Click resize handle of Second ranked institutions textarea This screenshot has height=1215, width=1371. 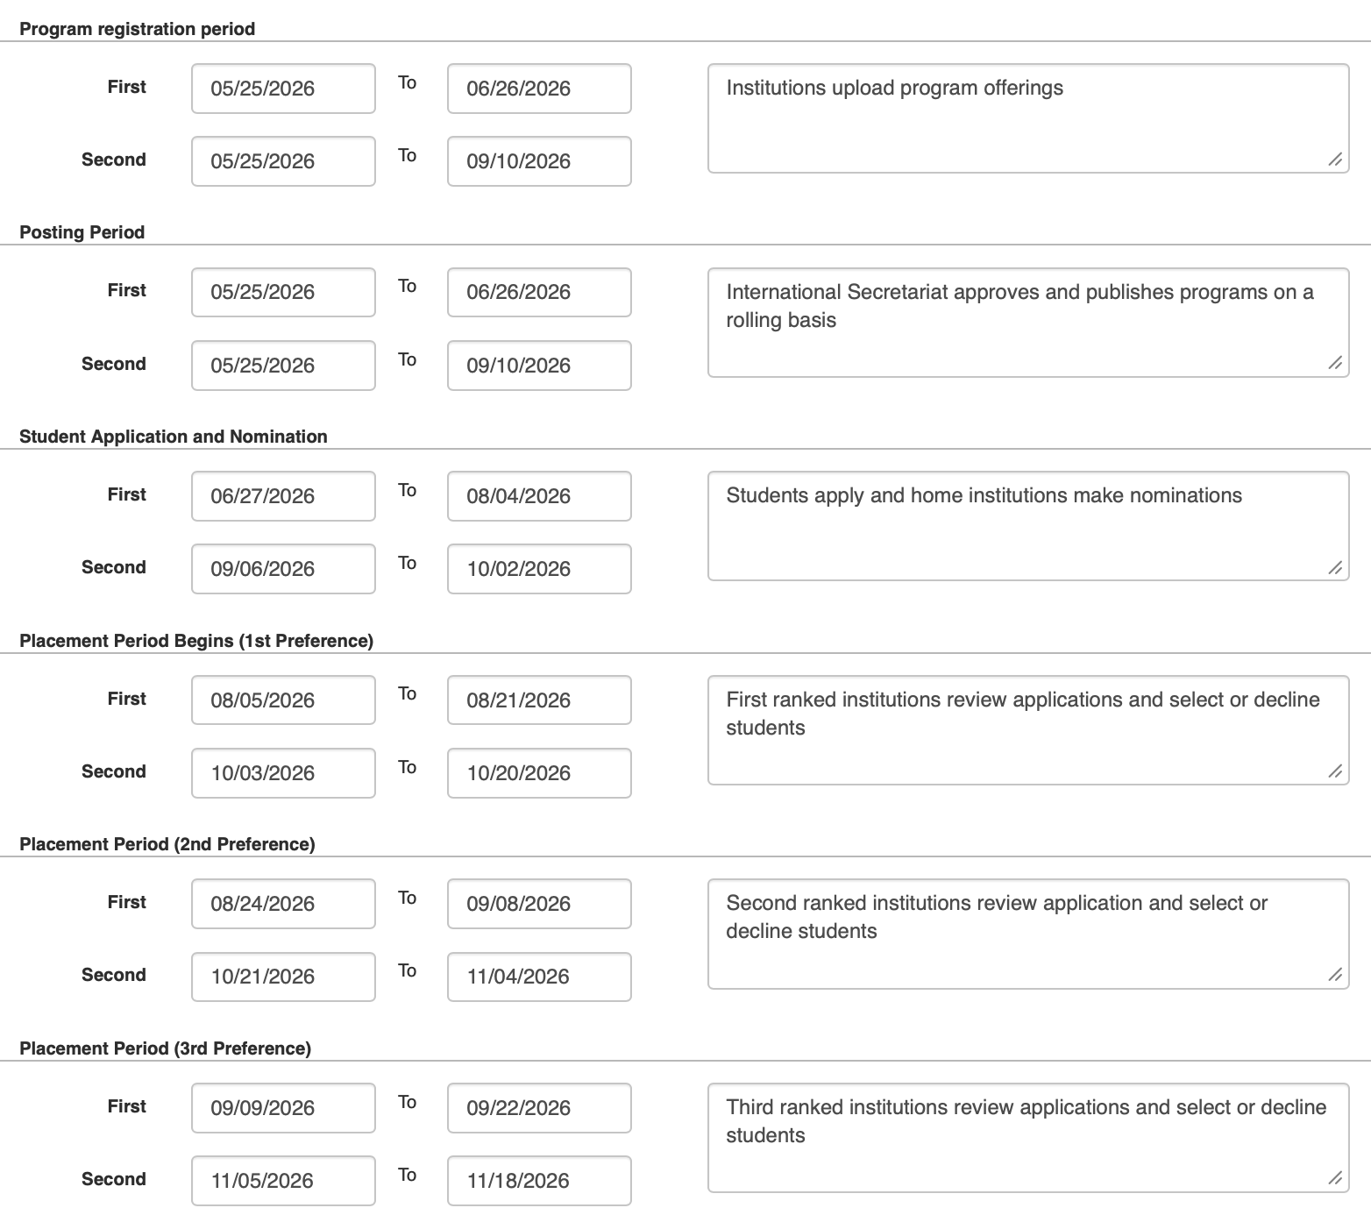1335,975
